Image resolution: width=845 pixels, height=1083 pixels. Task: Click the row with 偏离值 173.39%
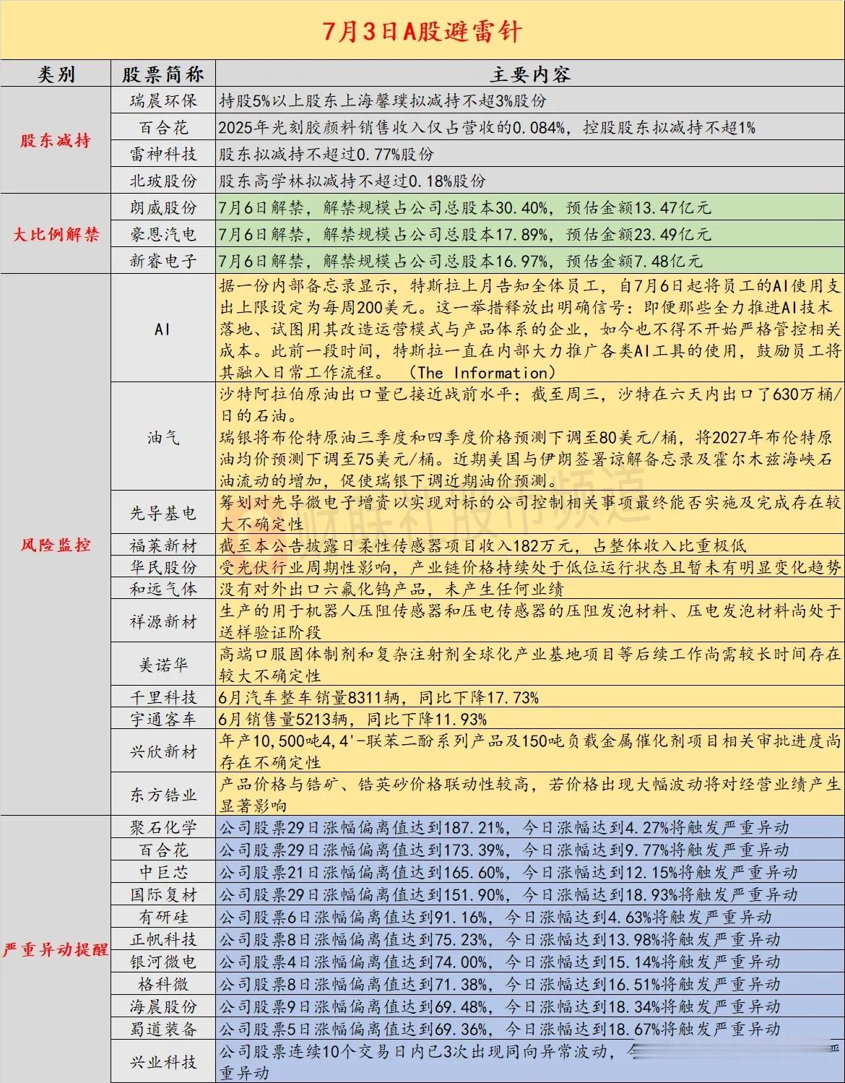click(x=530, y=850)
